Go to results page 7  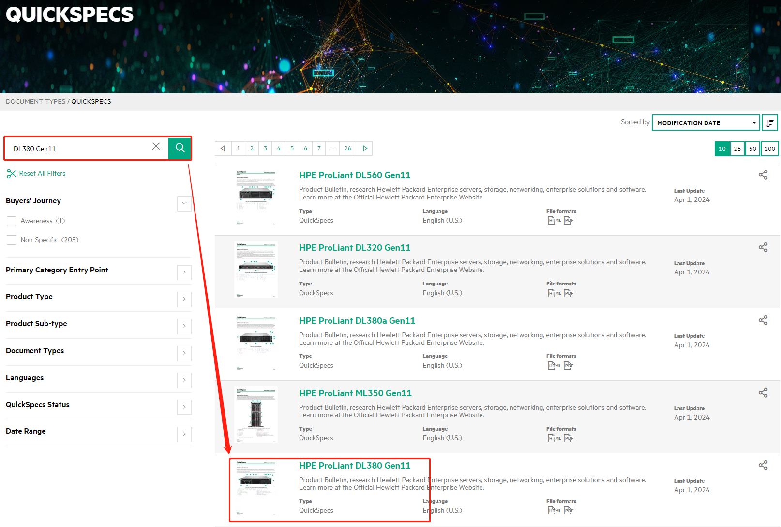319,148
